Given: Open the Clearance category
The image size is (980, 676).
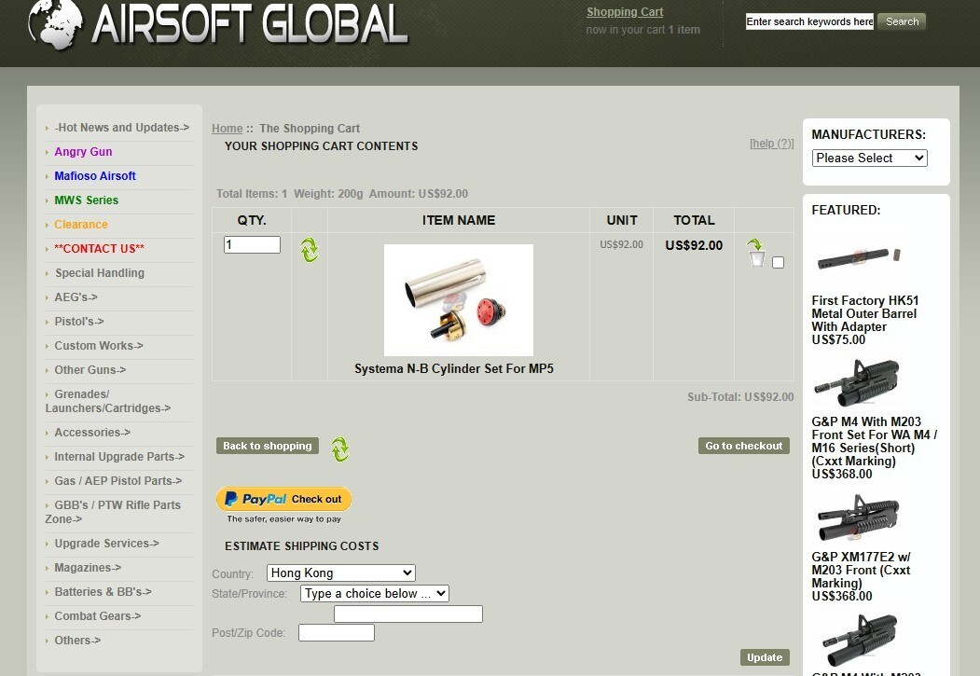Looking at the screenshot, I should coord(80,225).
